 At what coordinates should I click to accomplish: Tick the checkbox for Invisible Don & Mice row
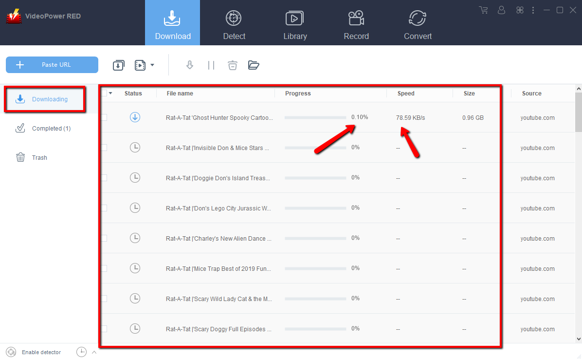click(104, 148)
